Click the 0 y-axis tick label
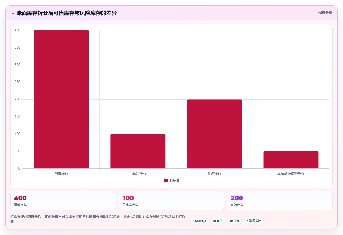 (19, 168)
